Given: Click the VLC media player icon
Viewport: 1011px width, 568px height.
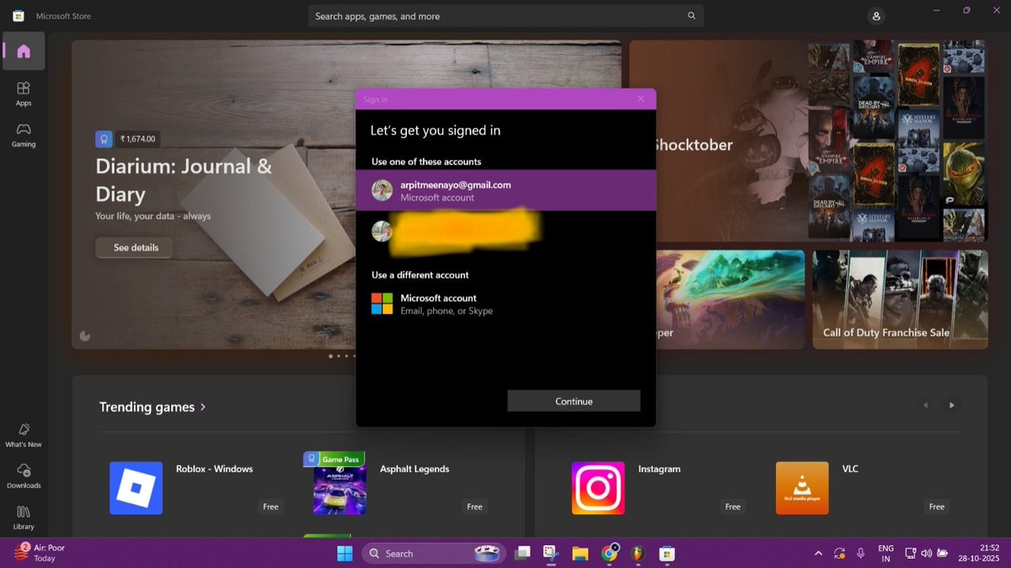Looking at the screenshot, I should coord(802,488).
